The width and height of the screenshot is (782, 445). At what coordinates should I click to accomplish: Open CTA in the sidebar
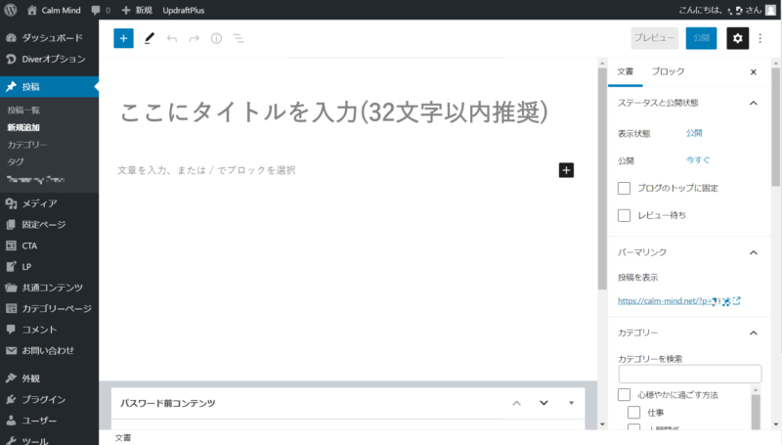pyautogui.click(x=50, y=245)
